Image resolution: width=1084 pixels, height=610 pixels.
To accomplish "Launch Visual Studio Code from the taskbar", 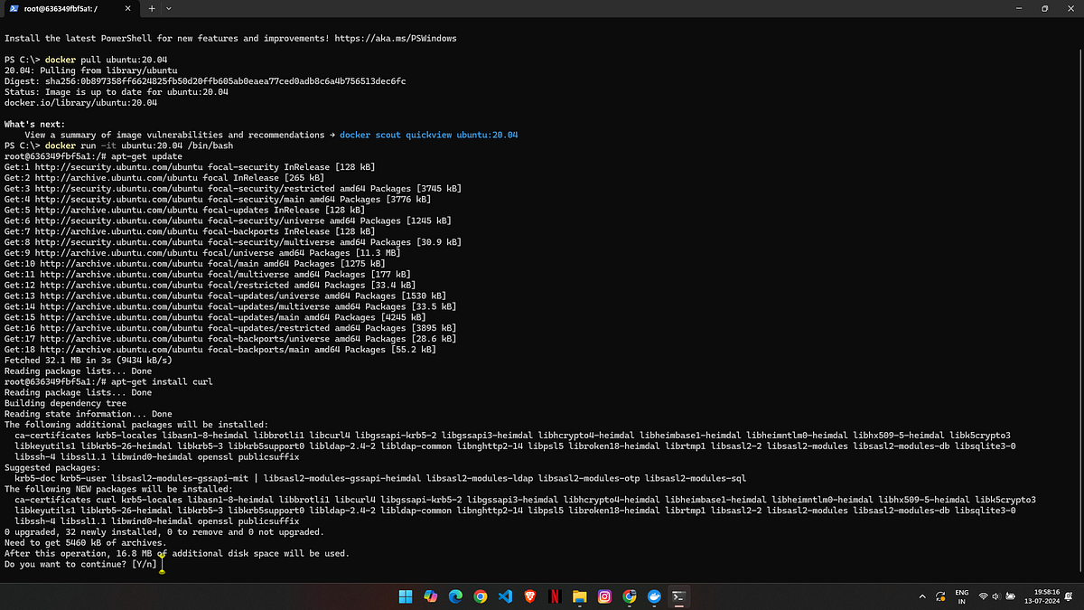I will point(504,596).
